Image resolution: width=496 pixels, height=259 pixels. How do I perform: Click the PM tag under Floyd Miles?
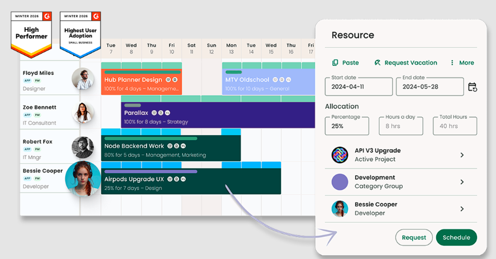click(x=37, y=80)
